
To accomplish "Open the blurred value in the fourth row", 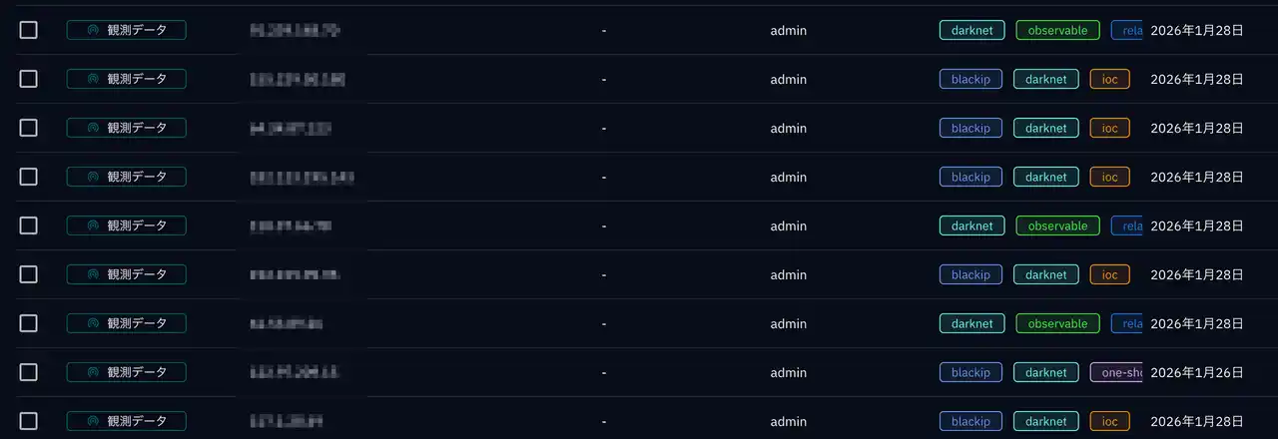I will (302, 178).
